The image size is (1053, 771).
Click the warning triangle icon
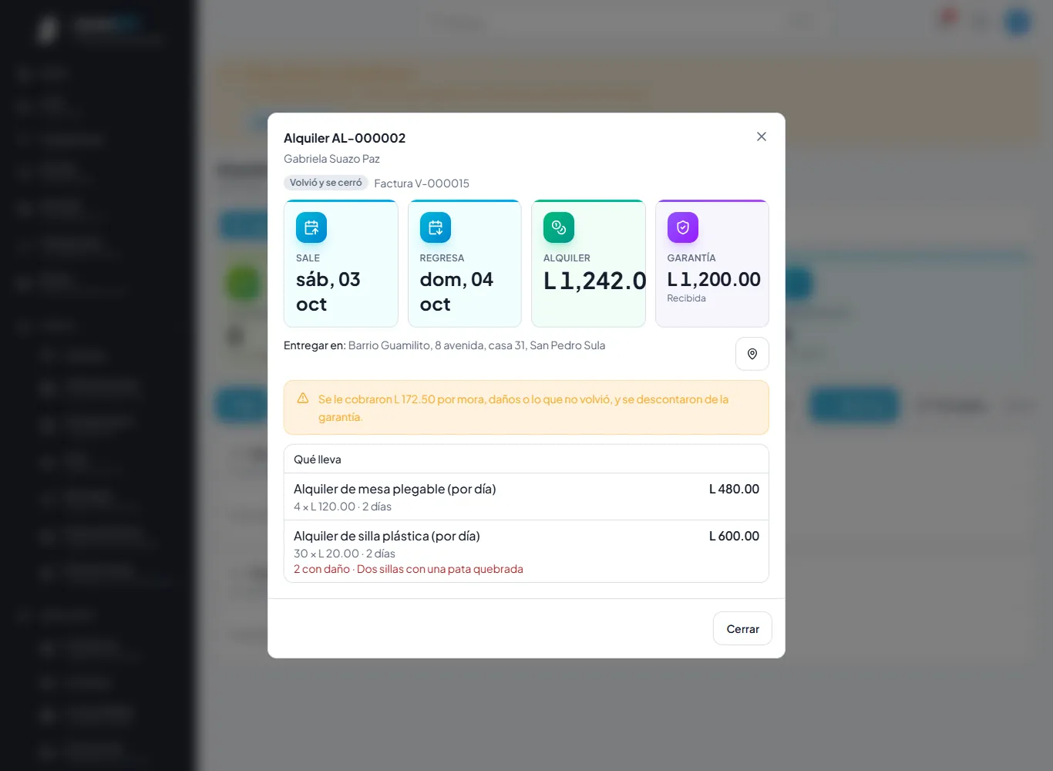303,399
